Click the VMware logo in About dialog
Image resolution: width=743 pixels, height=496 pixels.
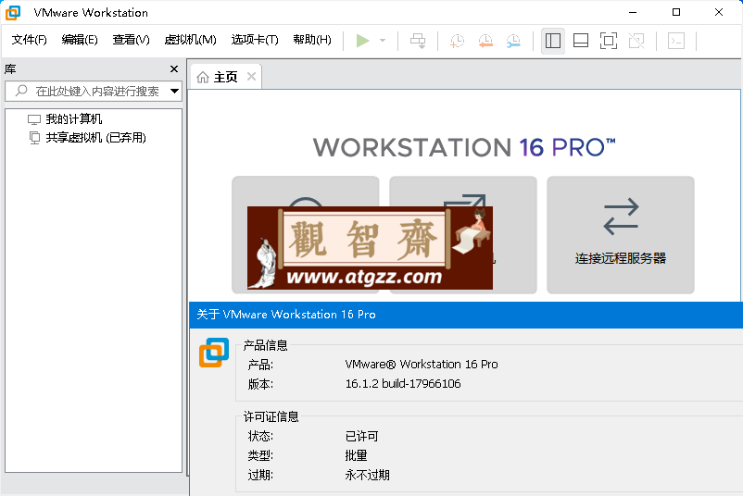click(x=214, y=353)
